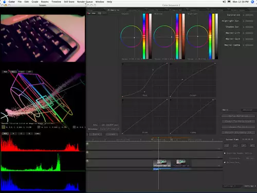The width and height of the screenshot is (257, 193).
Task: Select the HSL mode in the 3D scope
Action: 13,72
